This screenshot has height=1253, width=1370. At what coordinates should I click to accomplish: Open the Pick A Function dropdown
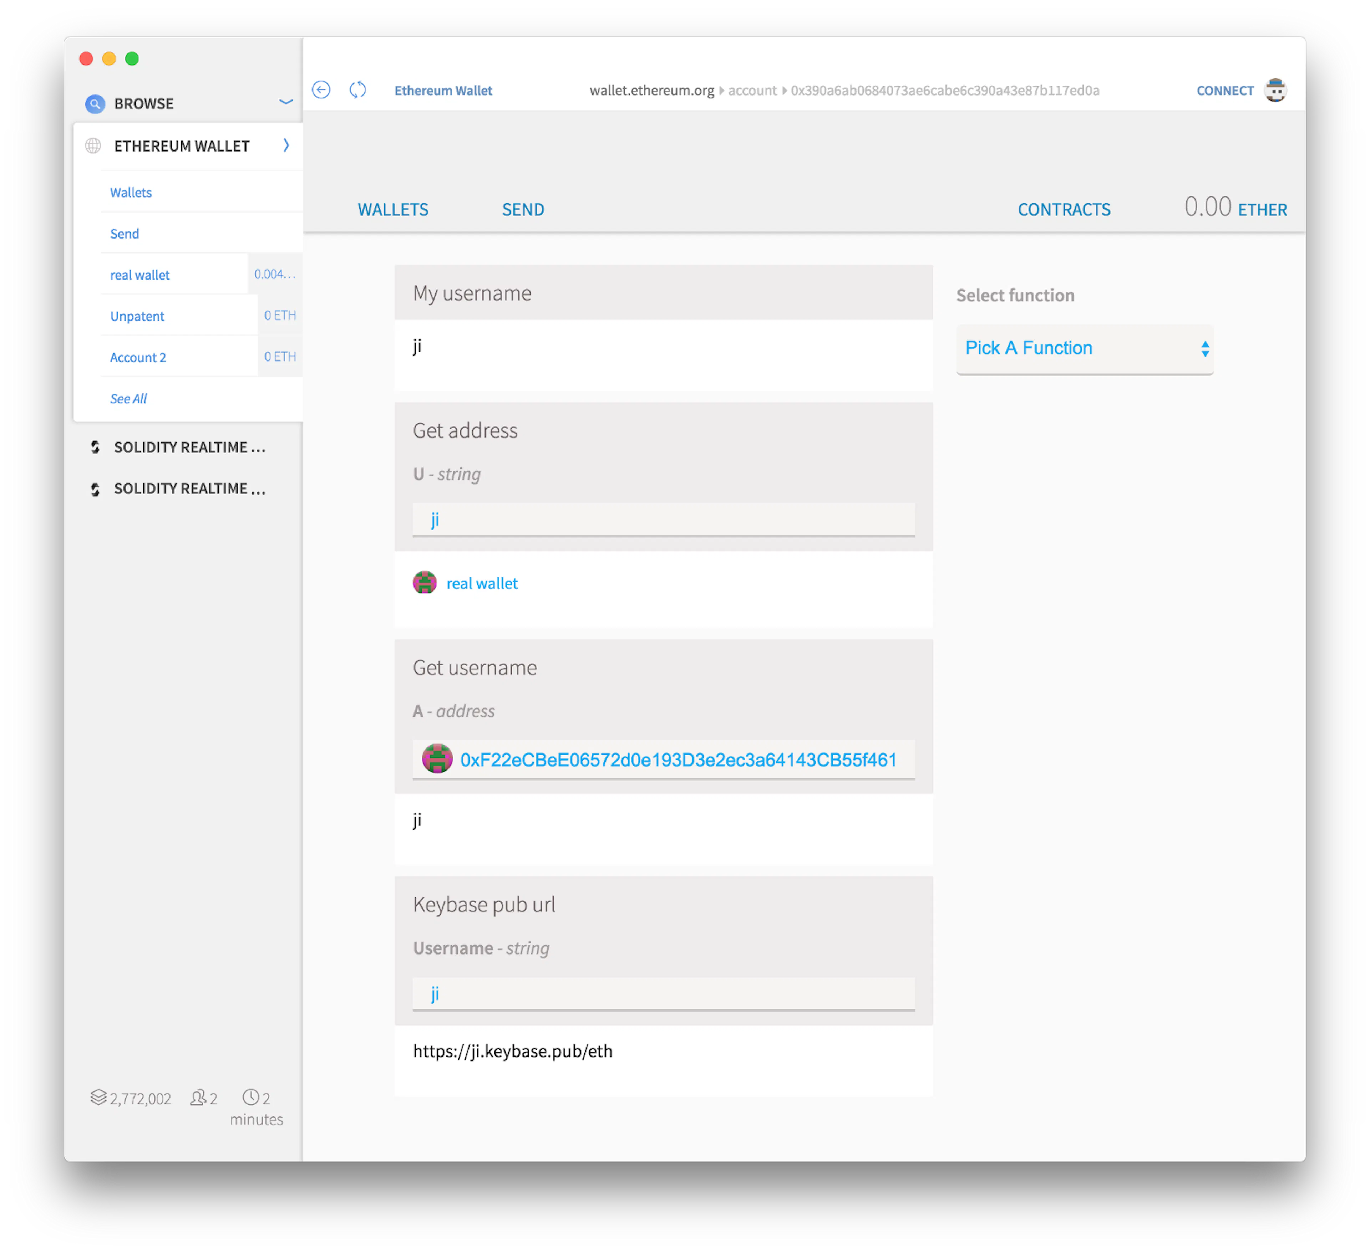pyautogui.click(x=1085, y=348)
